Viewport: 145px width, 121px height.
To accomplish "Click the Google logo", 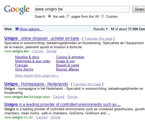I will click(17, 9).
